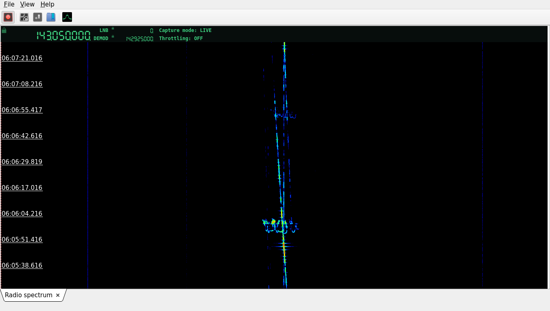The image size is (550, 311).
Task: Click the LNB label
Action: click(x=104, y=30)
